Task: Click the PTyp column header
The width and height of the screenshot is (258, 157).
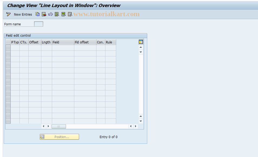Action: [15, 42]
